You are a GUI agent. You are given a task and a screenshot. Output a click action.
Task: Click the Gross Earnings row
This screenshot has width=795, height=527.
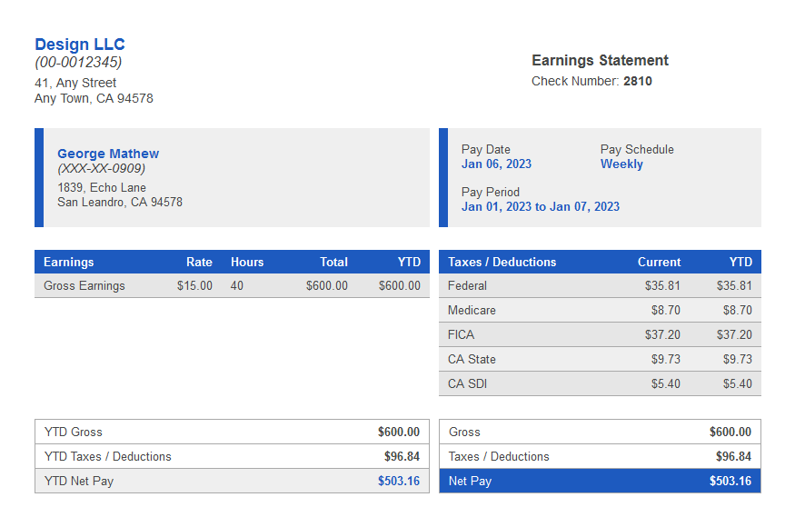(x=80, y=285)
